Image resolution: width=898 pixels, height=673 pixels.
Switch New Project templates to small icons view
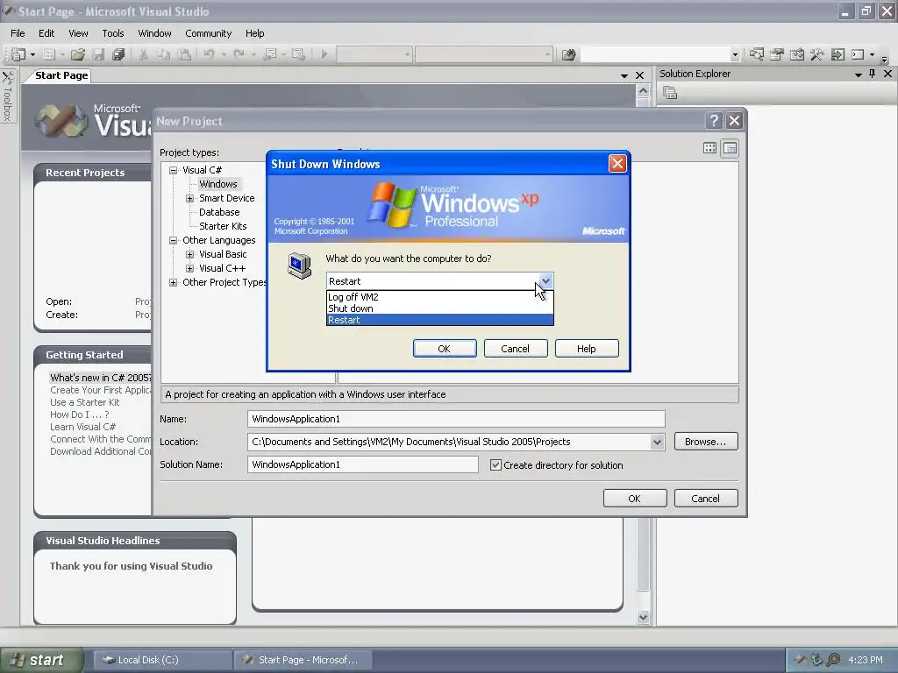[730, 148]
